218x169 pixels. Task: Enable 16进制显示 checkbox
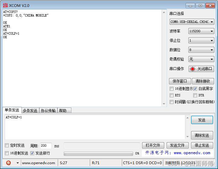[x=171, y=89]
